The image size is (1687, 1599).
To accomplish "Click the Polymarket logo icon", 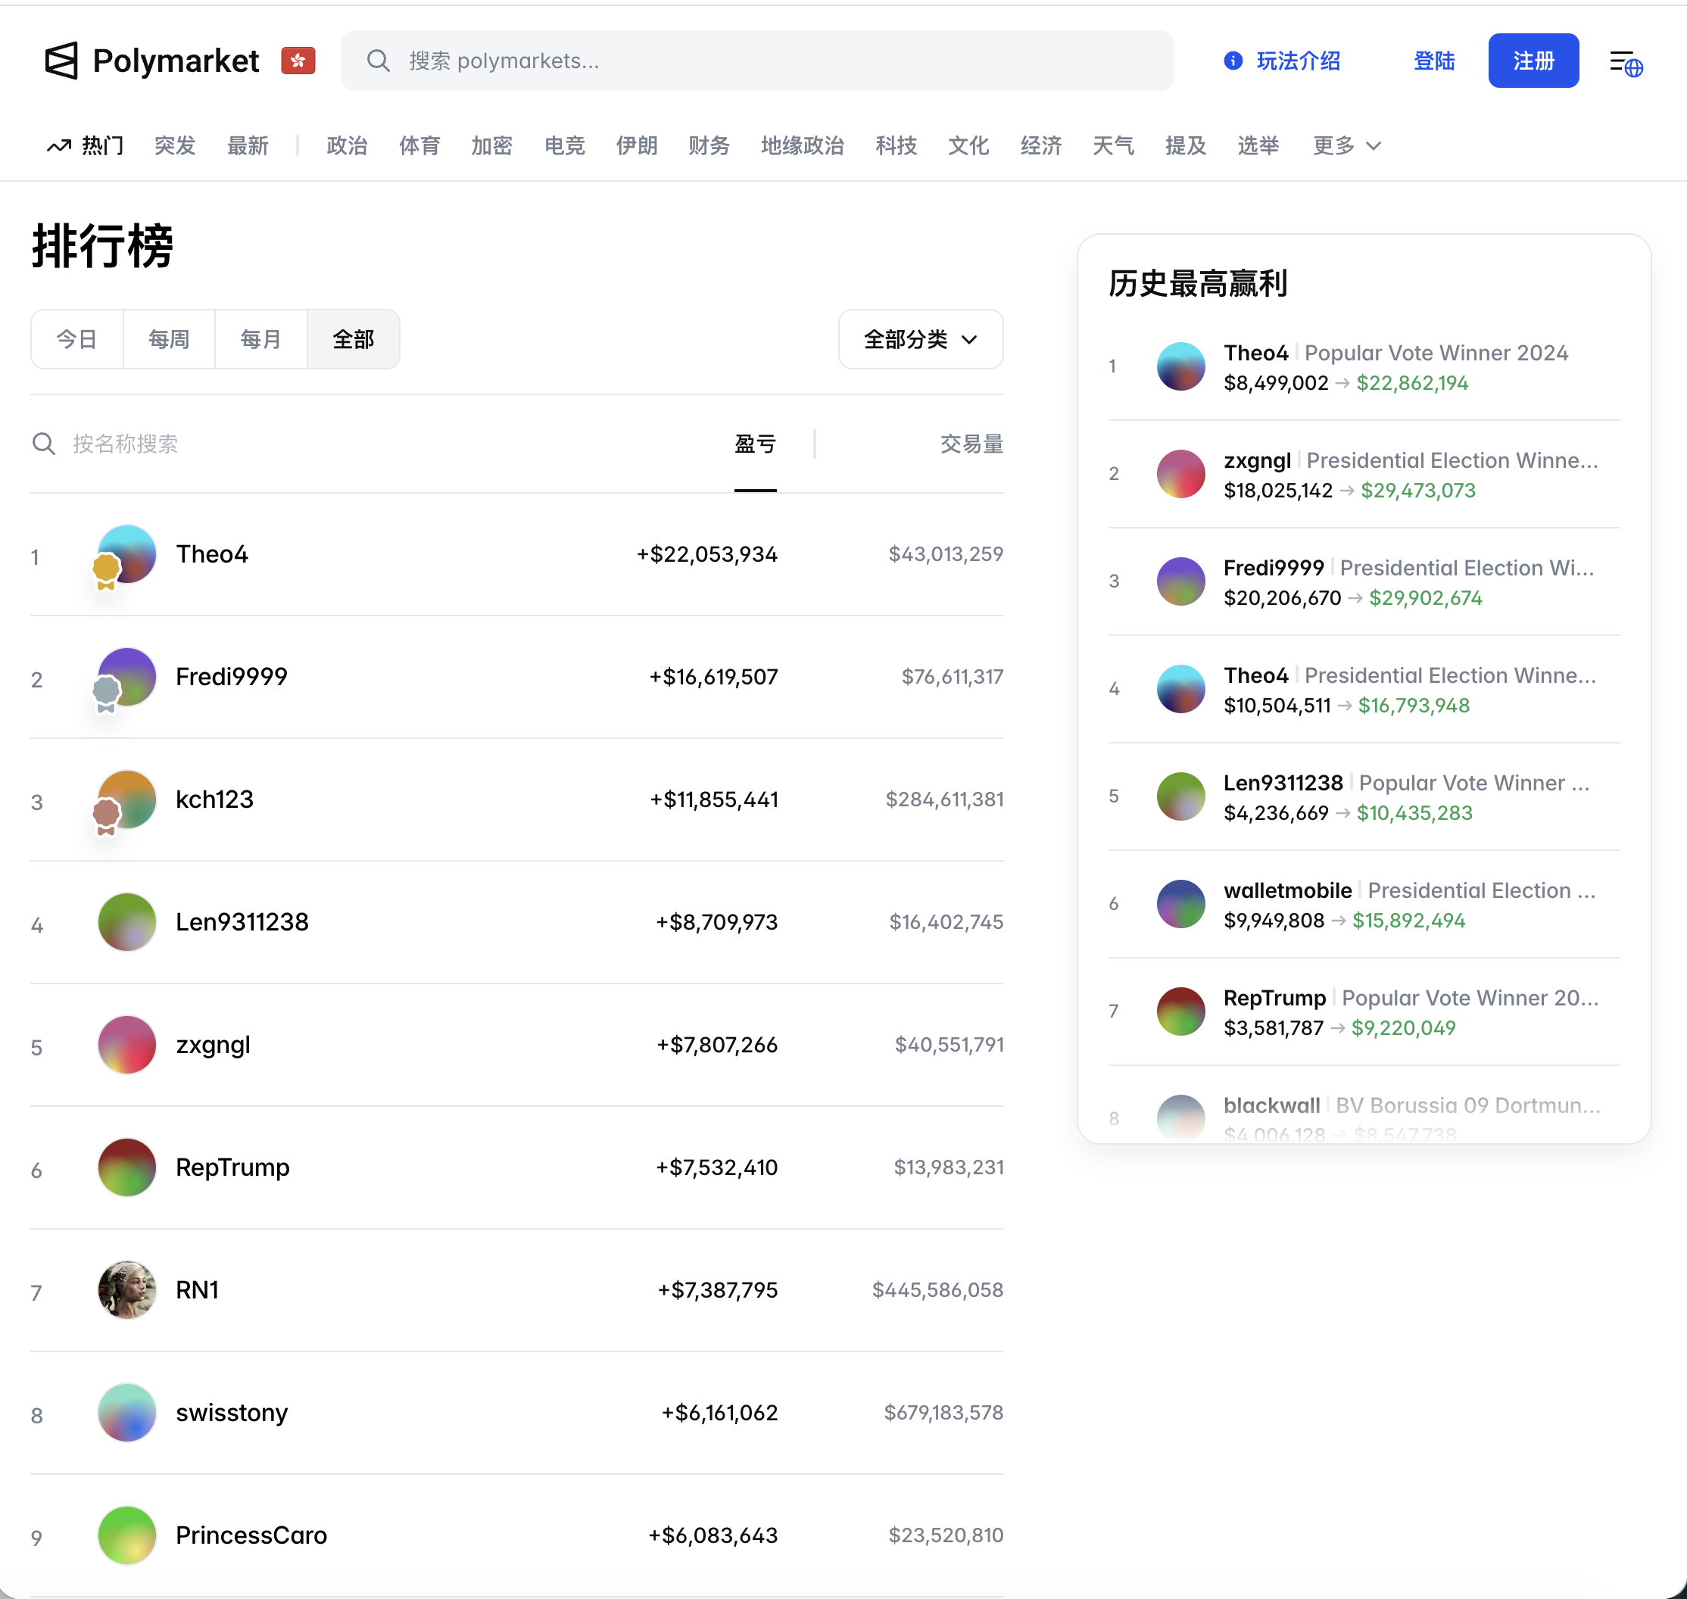I will click(61, 61).
